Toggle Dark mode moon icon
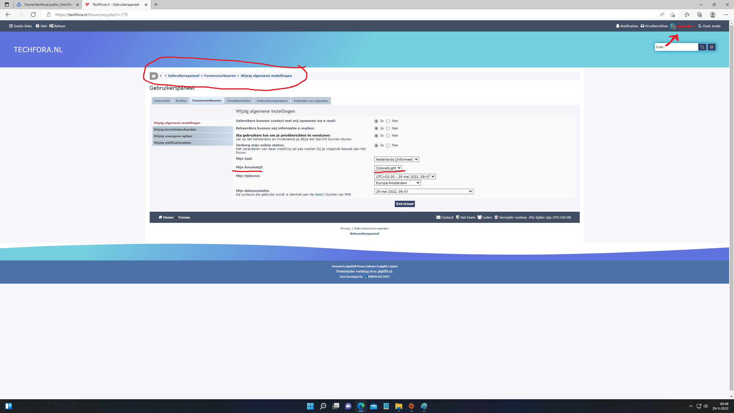 pos(700,26)
